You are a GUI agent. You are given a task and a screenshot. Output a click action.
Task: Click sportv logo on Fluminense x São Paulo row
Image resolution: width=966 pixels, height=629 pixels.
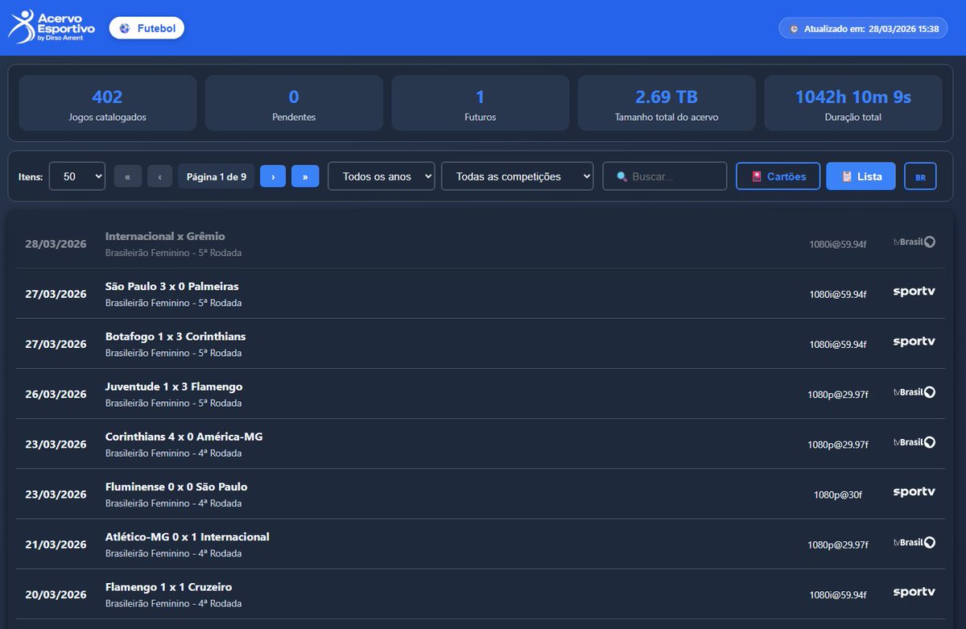click(x=914, y=492)
